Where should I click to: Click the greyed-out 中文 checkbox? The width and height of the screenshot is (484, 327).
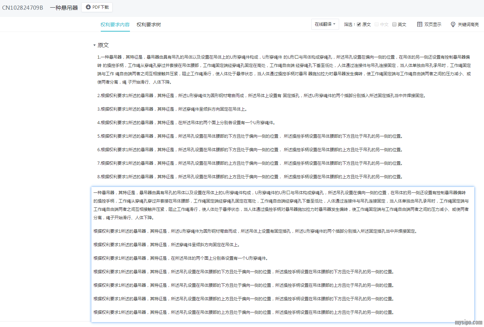[377, 24]
